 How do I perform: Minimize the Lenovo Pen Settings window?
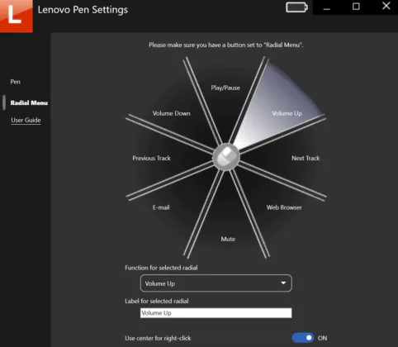click(x=326, y=7)
